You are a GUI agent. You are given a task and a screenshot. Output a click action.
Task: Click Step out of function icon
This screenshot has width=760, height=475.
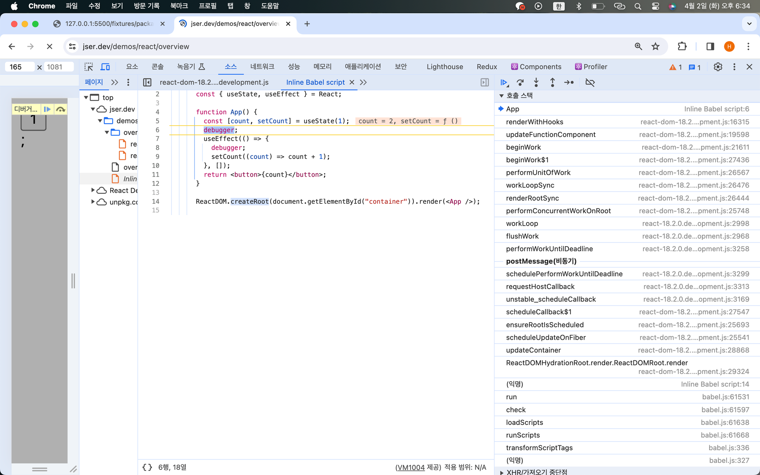coord(553,82)
